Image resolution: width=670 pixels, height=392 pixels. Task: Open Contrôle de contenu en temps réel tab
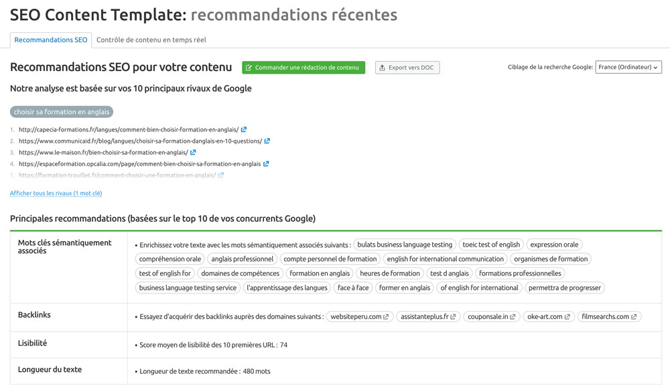point(151,40)
